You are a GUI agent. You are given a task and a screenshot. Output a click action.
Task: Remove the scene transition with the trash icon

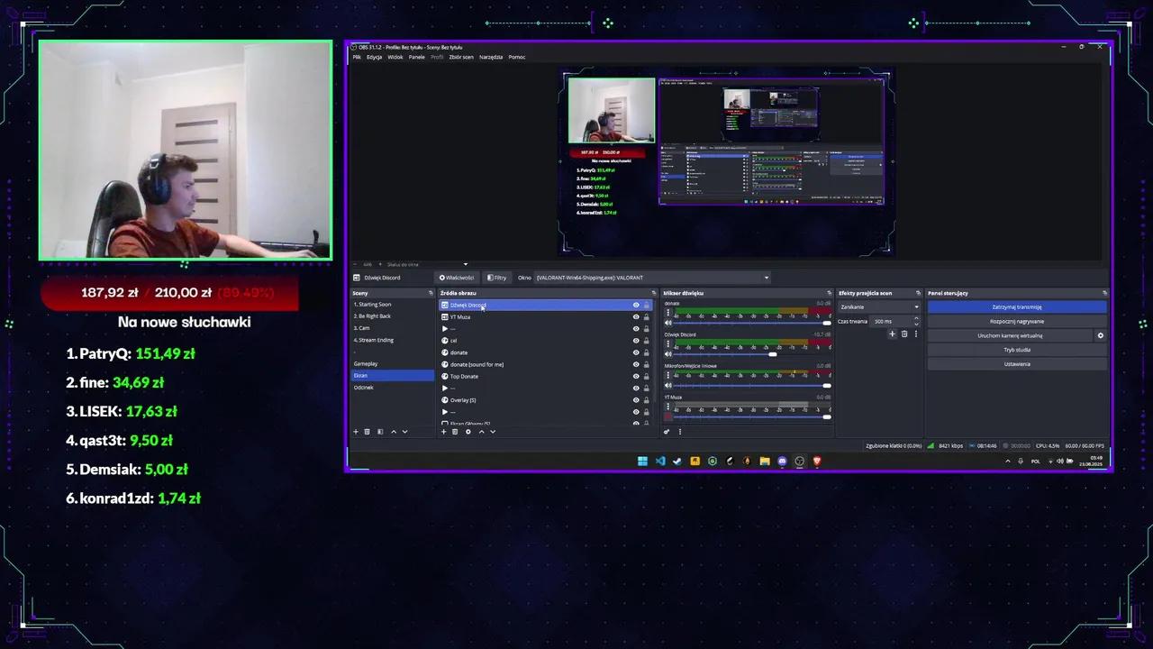click(x=904, y=334)
